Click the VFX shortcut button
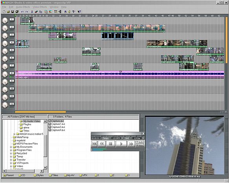Viewport: 229px width, 183px height. 83,175
